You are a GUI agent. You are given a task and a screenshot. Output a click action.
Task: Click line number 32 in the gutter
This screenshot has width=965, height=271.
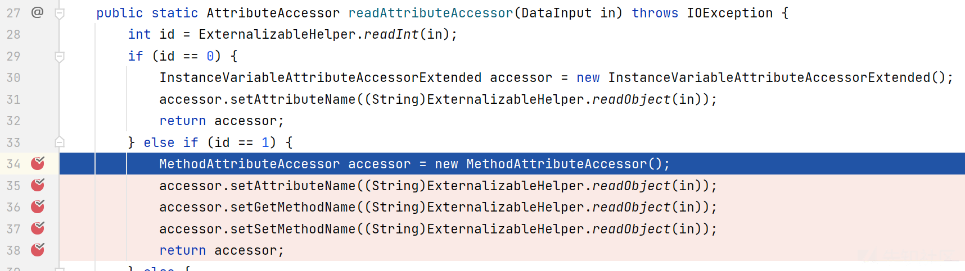pyautogui.click(x=13, y=121)
